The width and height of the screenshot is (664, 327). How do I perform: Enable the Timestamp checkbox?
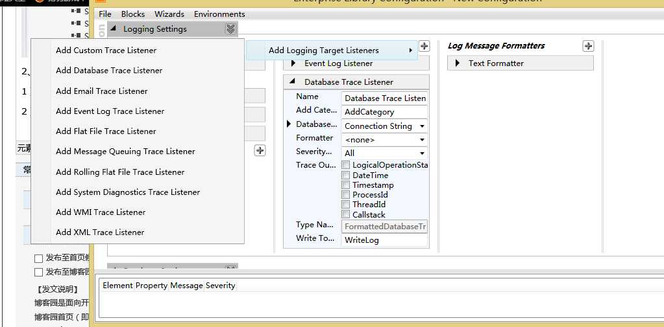346,185
